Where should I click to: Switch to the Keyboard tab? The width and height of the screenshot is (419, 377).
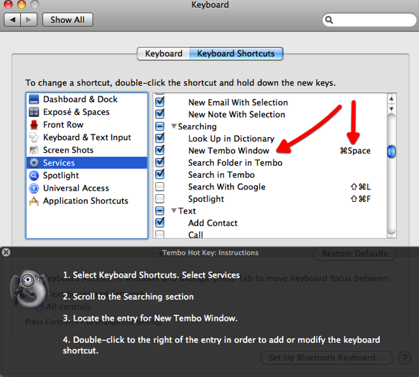(x=164, y=54)
